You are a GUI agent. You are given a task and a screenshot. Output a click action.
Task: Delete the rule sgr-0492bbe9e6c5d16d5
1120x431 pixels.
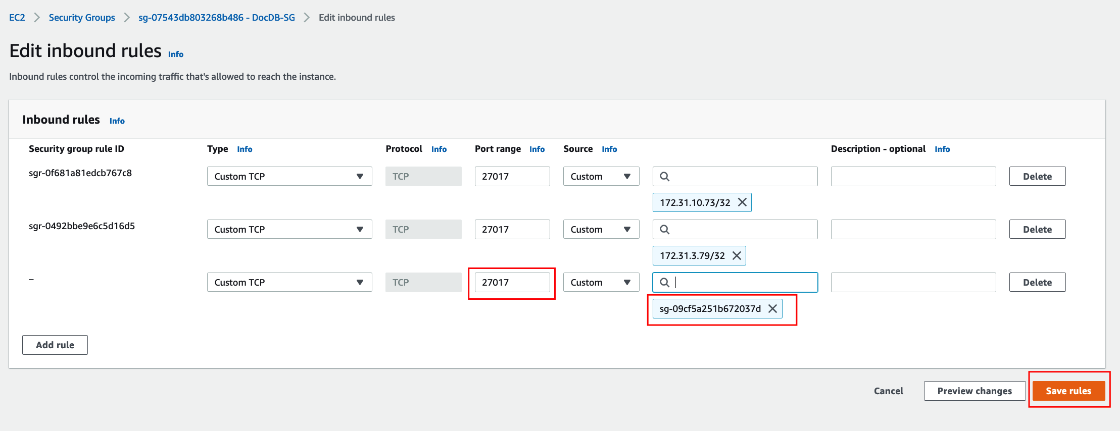pyautogui.click(x=1037, y=230)
